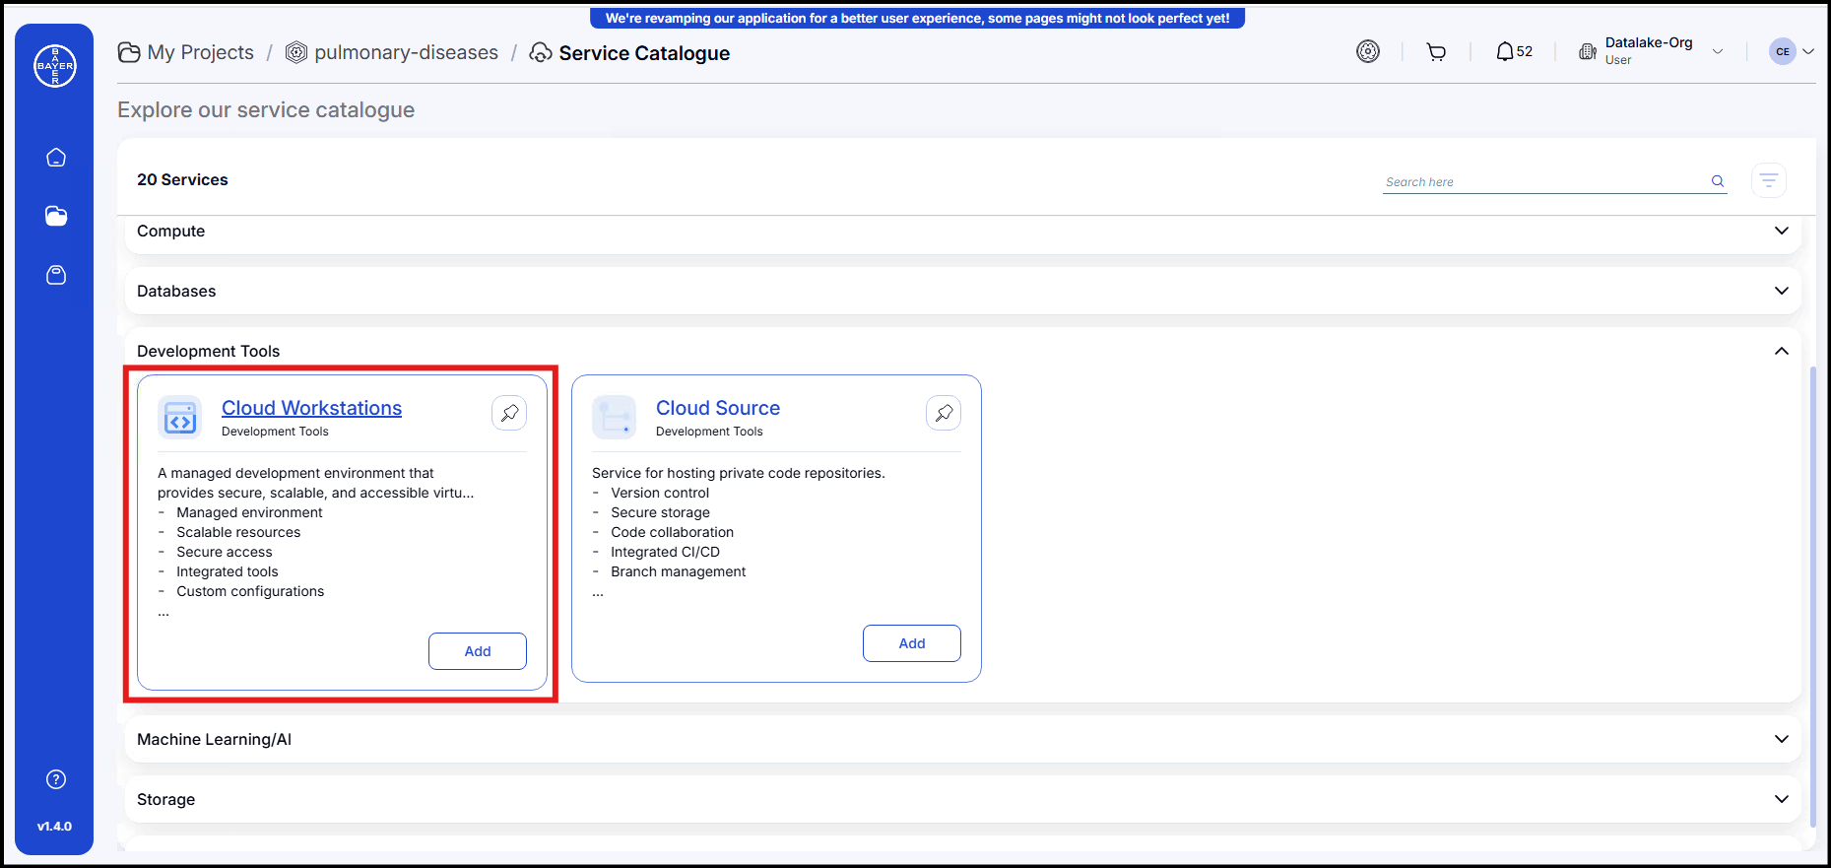
Task: Click the My Projects folder breadcrumb icon
Action: (129, 52)
